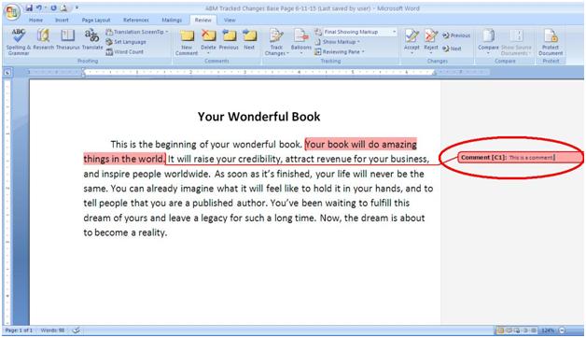
Task: Switch to the Mailings tab
Action: pos(172,21)
